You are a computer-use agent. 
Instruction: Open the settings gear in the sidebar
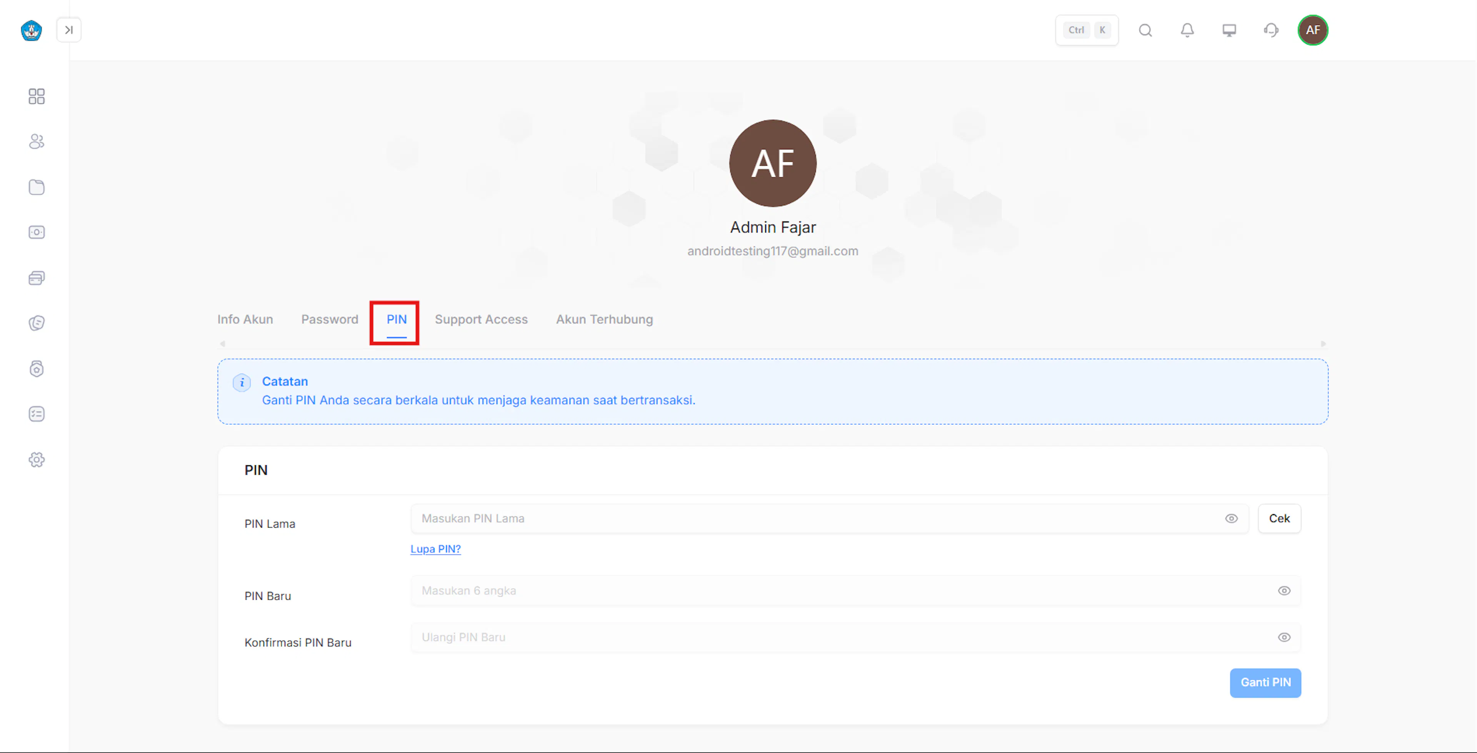coord(37,460)
